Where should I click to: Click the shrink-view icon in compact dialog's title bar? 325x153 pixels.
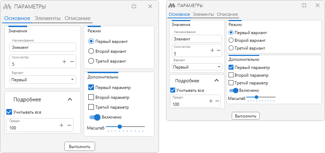(304, 5)
